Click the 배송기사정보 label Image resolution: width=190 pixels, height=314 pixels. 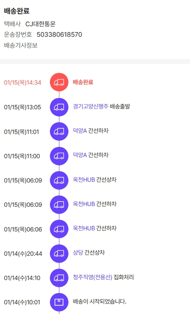click(21, 46)
